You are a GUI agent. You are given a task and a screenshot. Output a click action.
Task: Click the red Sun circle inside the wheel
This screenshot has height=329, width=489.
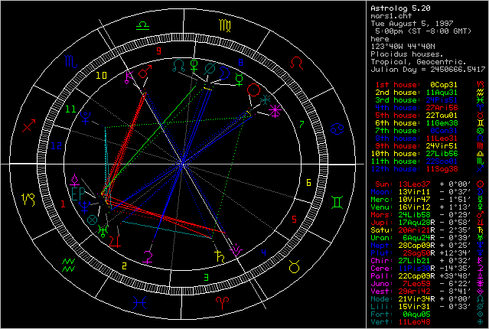[x=253, y=90]
